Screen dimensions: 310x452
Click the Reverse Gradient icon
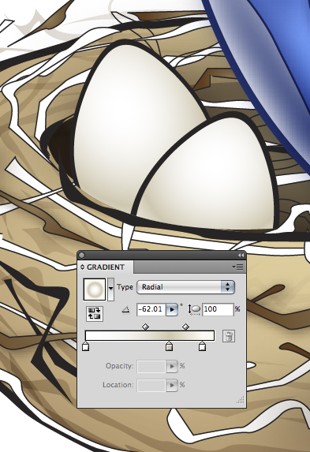tap(95, 313)
